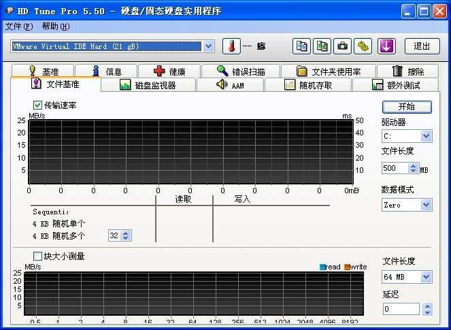Expand the VMware Virtual IDE drive dropdown
This screenshot has height=330, width=451.
click(208, 46)
